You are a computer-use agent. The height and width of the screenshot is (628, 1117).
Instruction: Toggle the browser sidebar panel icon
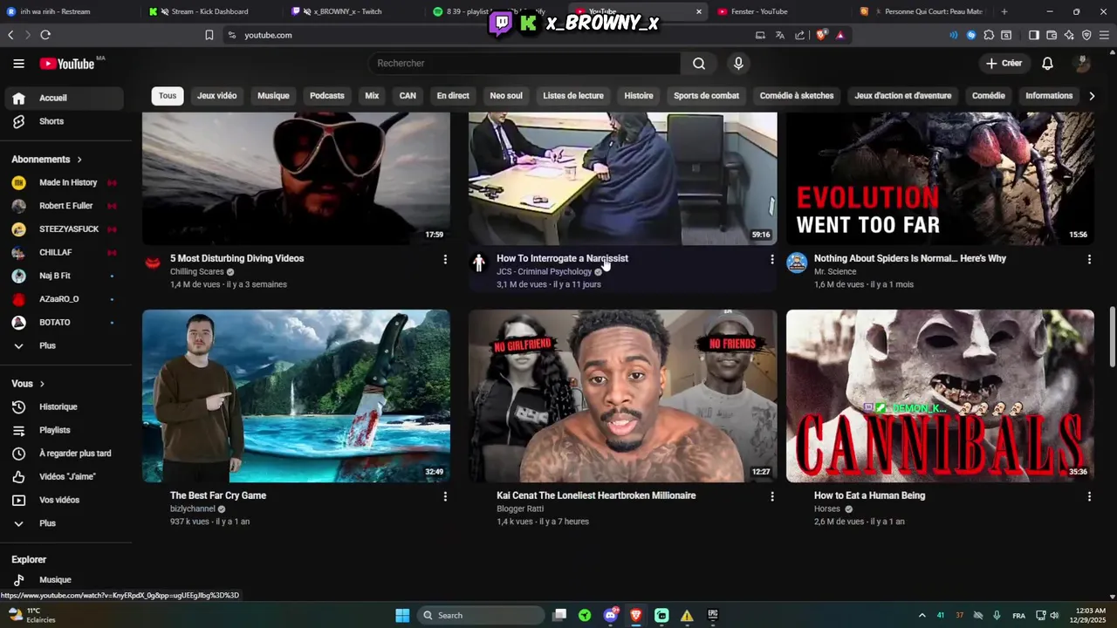tap(1034, 35)
